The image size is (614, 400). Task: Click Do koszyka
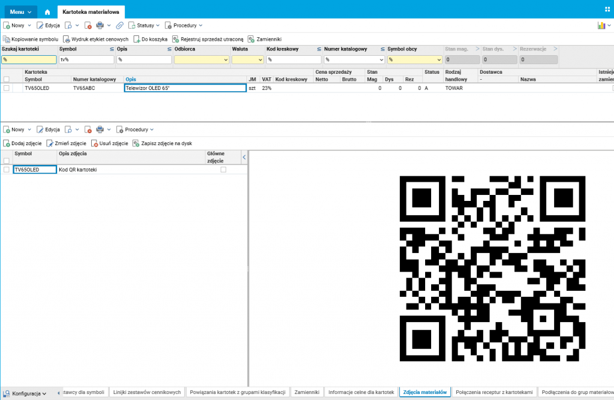point(151,39)
